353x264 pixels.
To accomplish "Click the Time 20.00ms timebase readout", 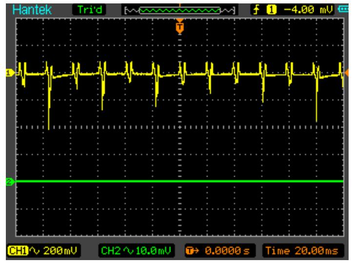I will [x=302, y=250].
